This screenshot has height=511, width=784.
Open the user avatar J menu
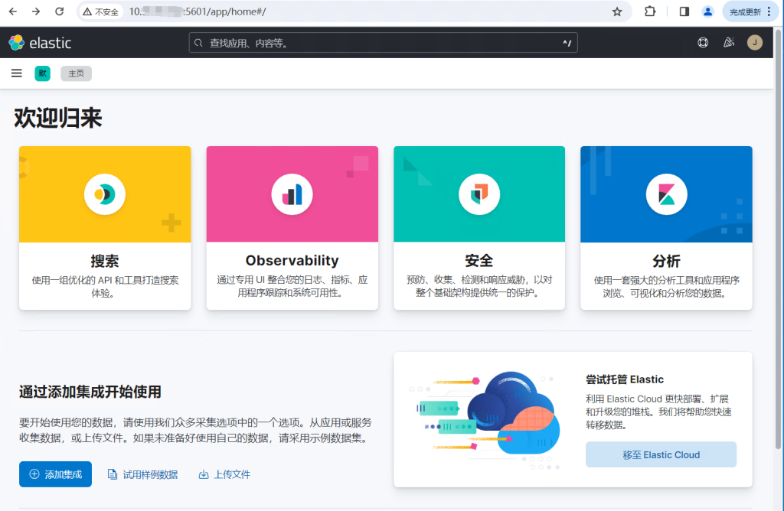(754, 43)
